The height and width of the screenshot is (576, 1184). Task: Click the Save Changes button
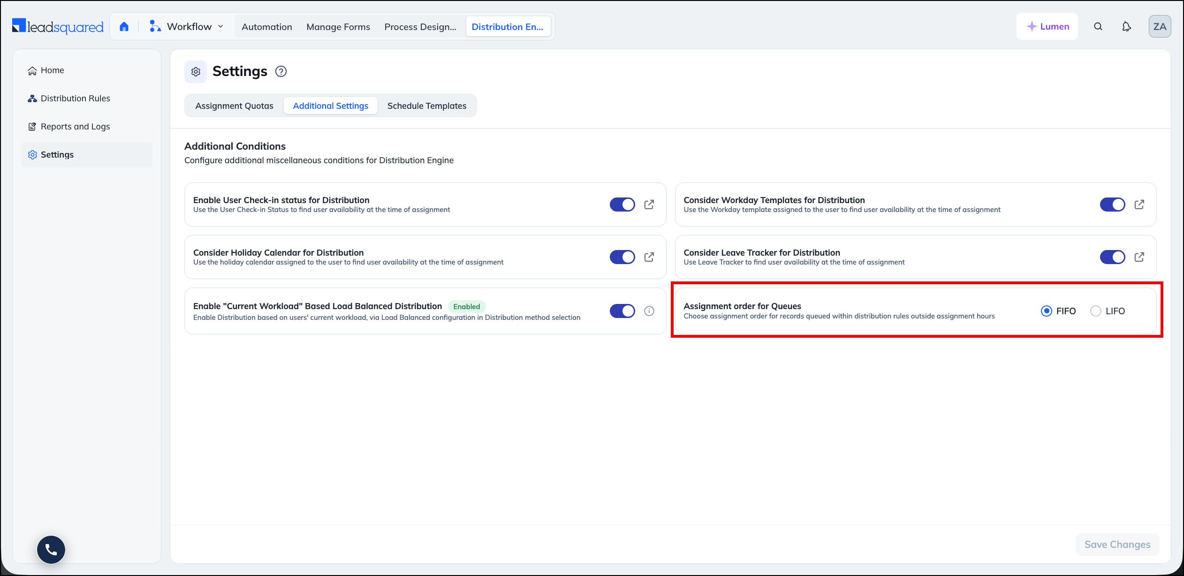[1117, 545]
